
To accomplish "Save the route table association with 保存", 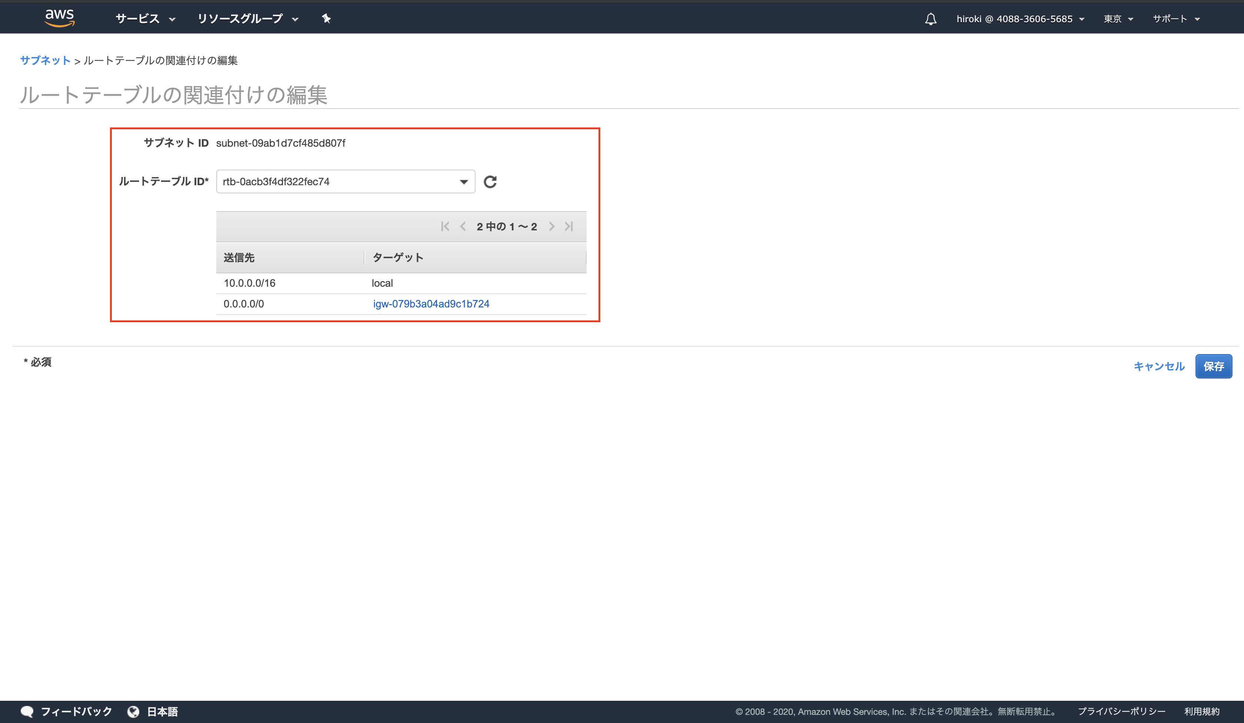I will pyautogui.click(x=1214, y=366).
